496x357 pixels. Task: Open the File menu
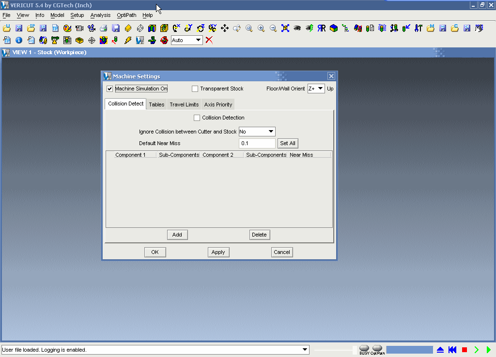[6, 15]
